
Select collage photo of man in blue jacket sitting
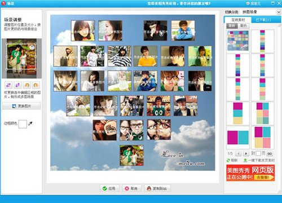coord(183,30)
